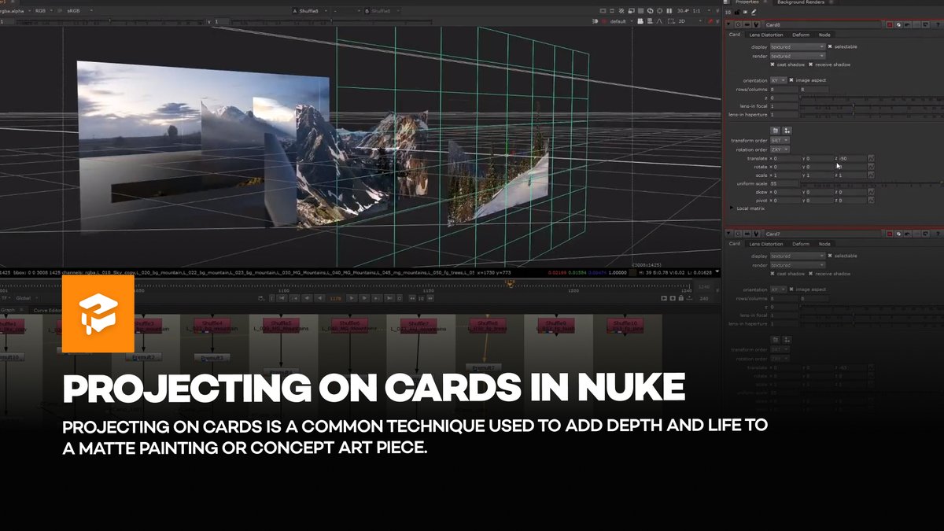The height and width of the screenshot is (531, 944).
Task: Click the edit pencil icon in Properties toolbar
Action: pos(754,13)
